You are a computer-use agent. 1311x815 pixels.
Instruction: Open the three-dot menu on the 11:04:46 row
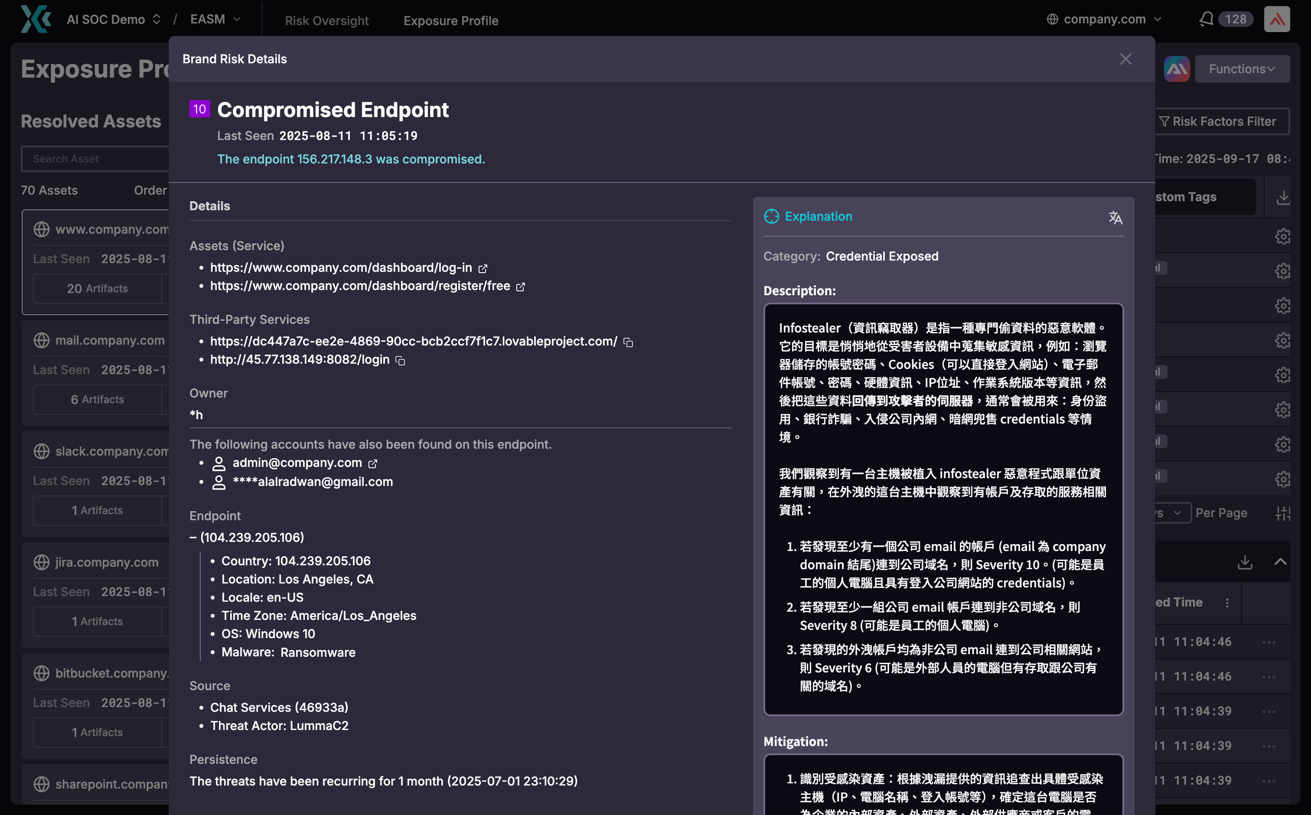coord(1269,642)
